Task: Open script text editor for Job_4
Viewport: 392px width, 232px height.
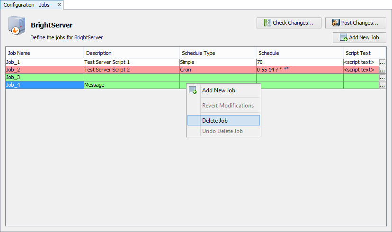Action: point(382,85)
